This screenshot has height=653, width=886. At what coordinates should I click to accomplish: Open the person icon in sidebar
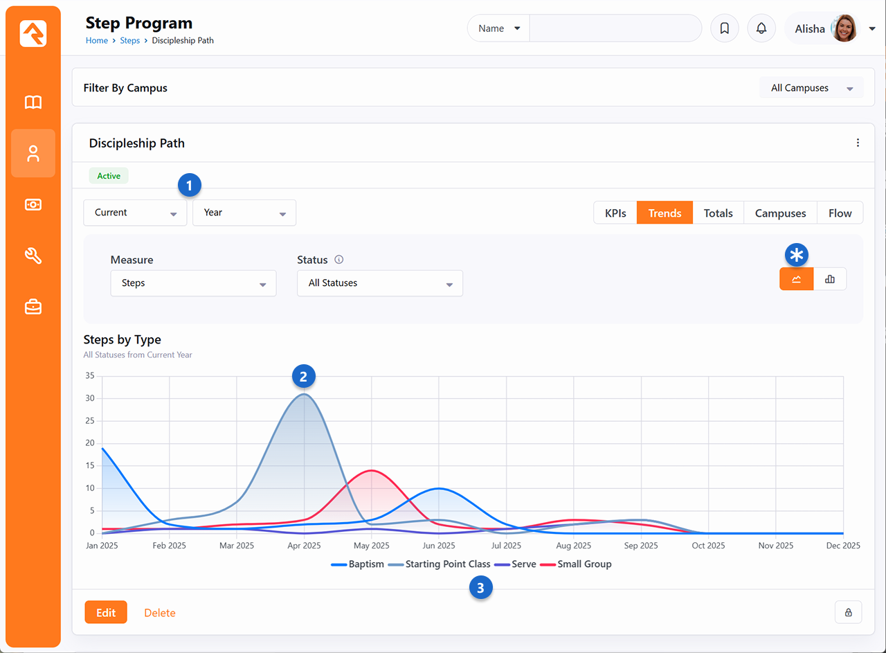33,154
